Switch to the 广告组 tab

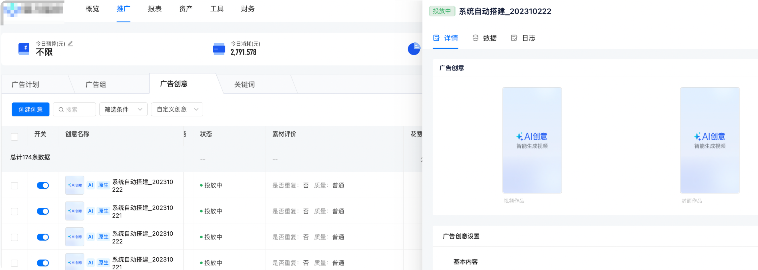tap(96, 84)
